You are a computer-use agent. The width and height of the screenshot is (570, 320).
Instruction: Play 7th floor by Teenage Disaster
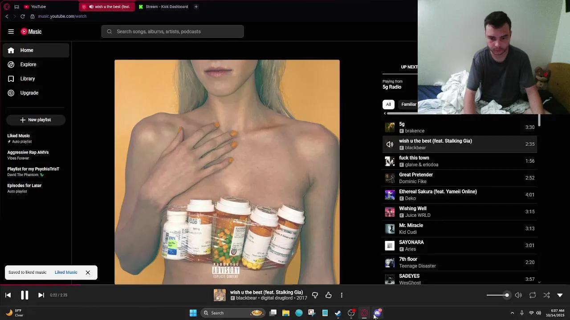(460, 262)
